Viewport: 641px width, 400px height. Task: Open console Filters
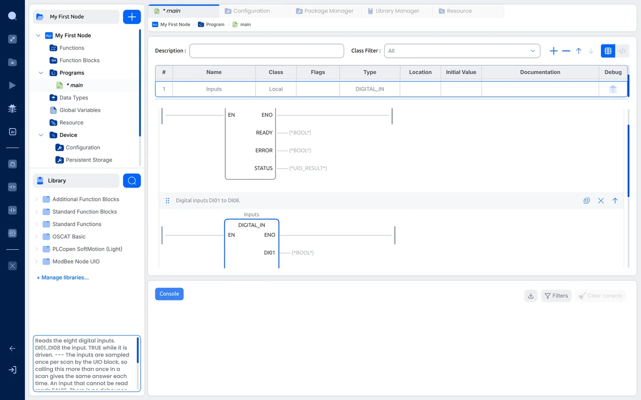tap(556, 296)
